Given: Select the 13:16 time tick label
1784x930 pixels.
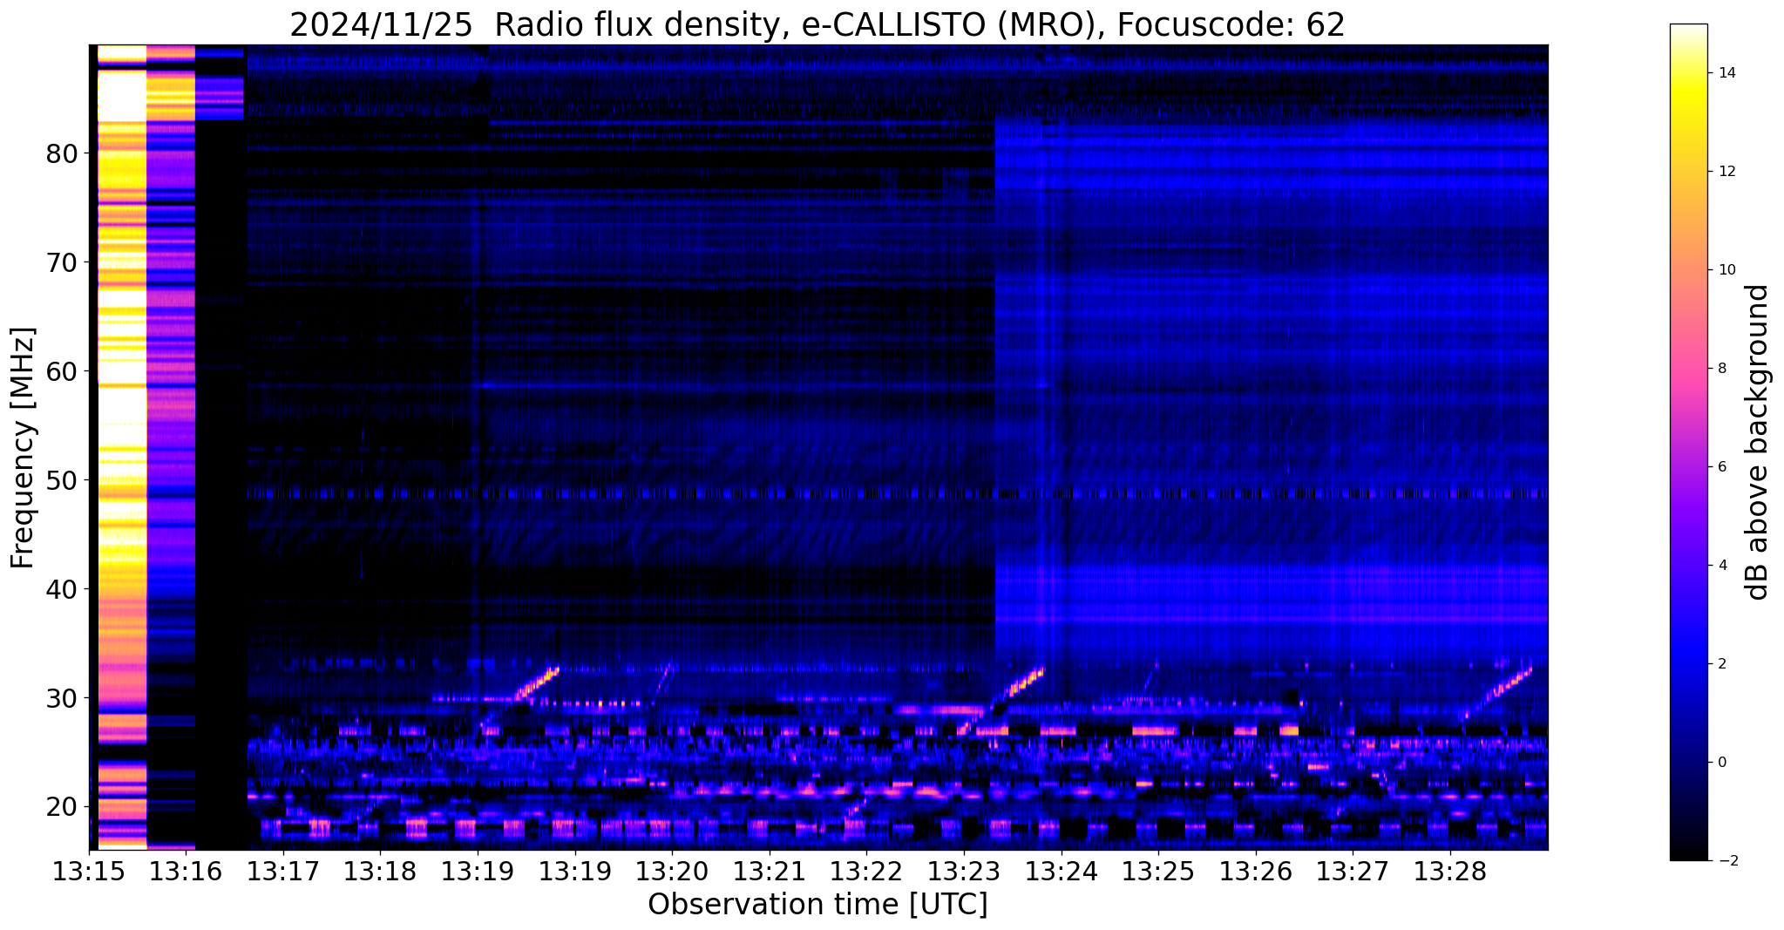Looking at the screenshot, I should pyautogui.click(x=185, y=873).
